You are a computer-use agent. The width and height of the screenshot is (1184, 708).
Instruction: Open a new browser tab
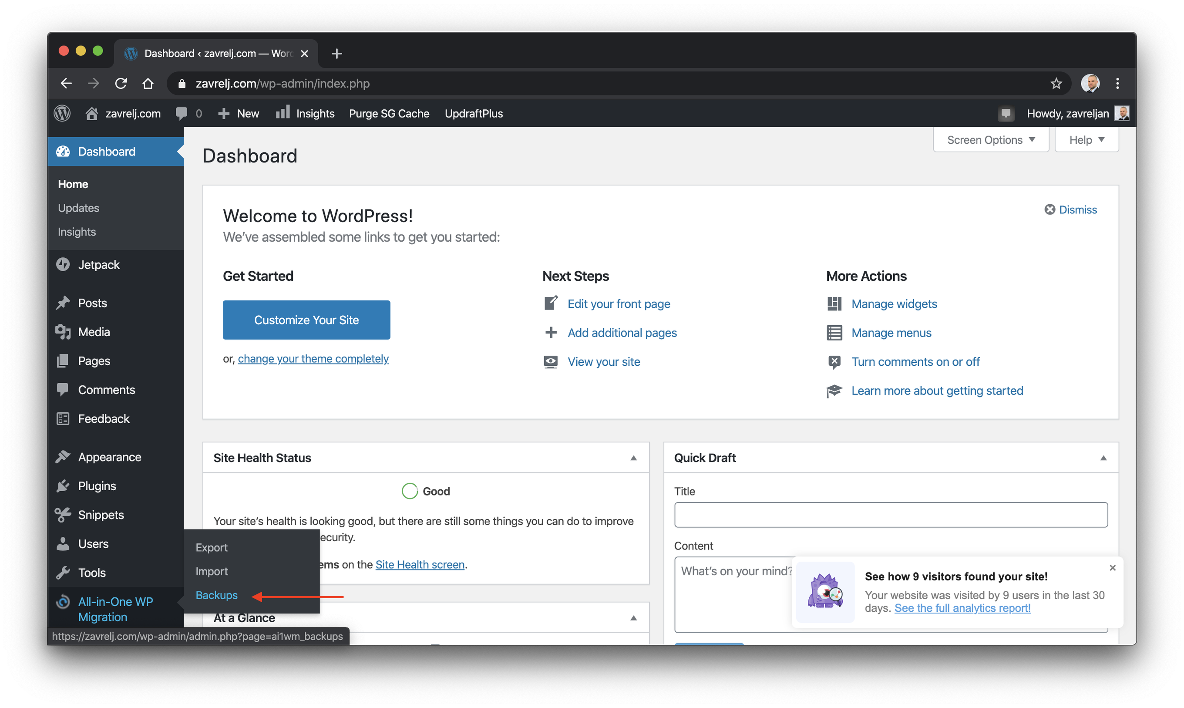[x=336, y=54]
